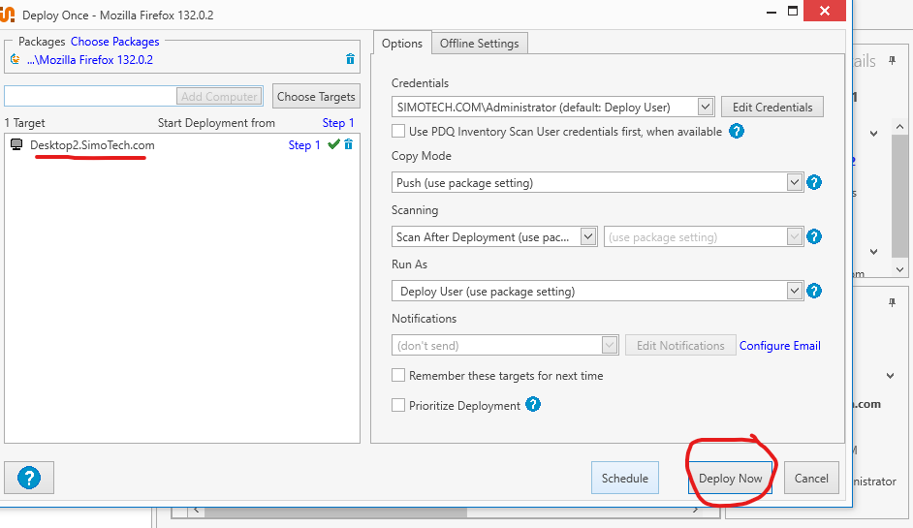Cancel the Deploy Once dialog
913x528 pixels.
[811, 478]
